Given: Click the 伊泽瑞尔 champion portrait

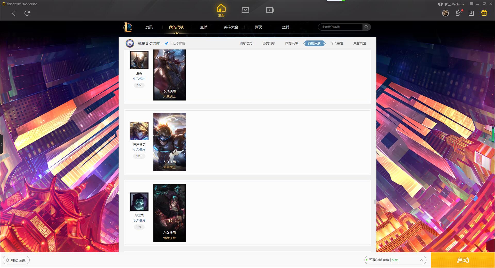Looking at the screenshot, I should point(139,131).
